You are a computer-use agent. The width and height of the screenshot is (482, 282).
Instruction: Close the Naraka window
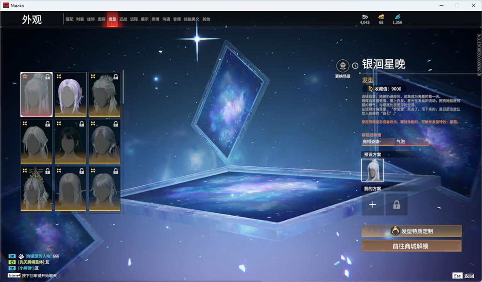[473, 5]
